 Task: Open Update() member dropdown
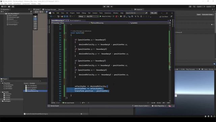click(x=149, y=23)
